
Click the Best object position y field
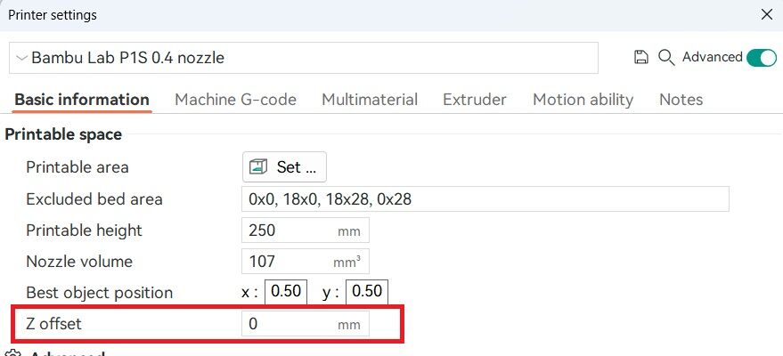pos(367,292)
